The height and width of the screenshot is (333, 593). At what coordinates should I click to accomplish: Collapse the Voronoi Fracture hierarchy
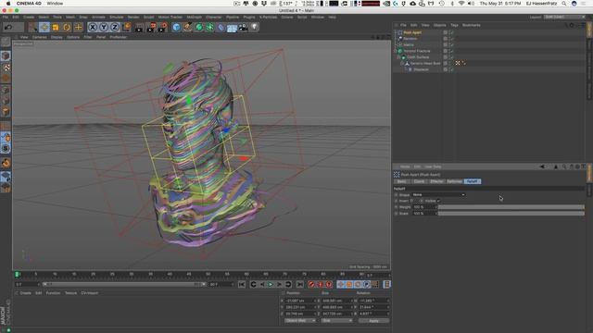point(396,51)
